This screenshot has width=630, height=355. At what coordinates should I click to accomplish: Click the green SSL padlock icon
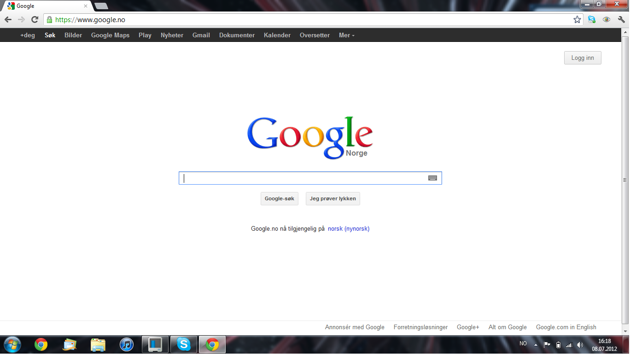pos(49,20)
